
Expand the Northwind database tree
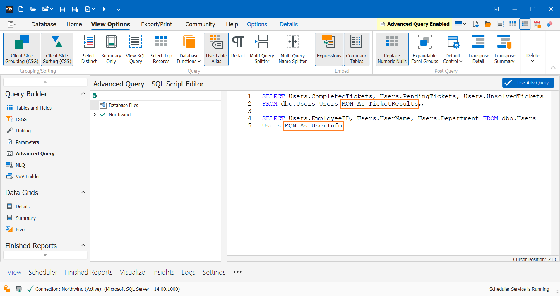(94, 115)
